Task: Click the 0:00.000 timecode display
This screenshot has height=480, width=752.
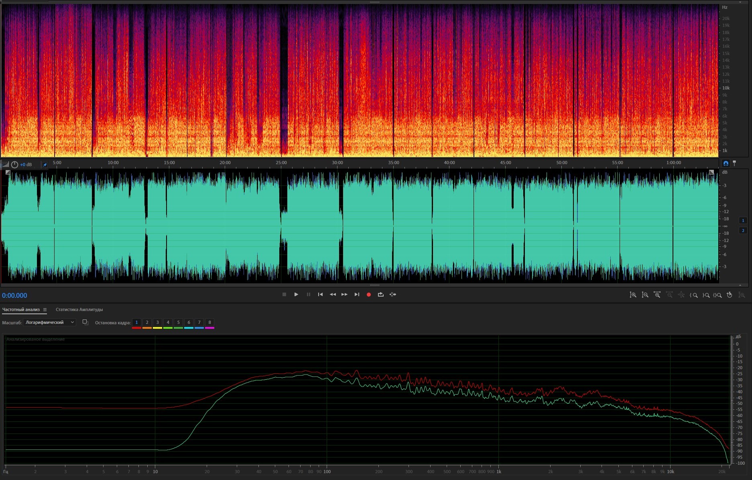Action: 15,295
